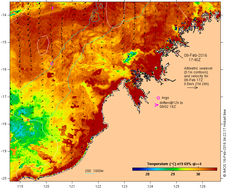Click the IMOS copyright text on the right edge
The width and height of the screenshot is (228, 189).
pos(224,143)
